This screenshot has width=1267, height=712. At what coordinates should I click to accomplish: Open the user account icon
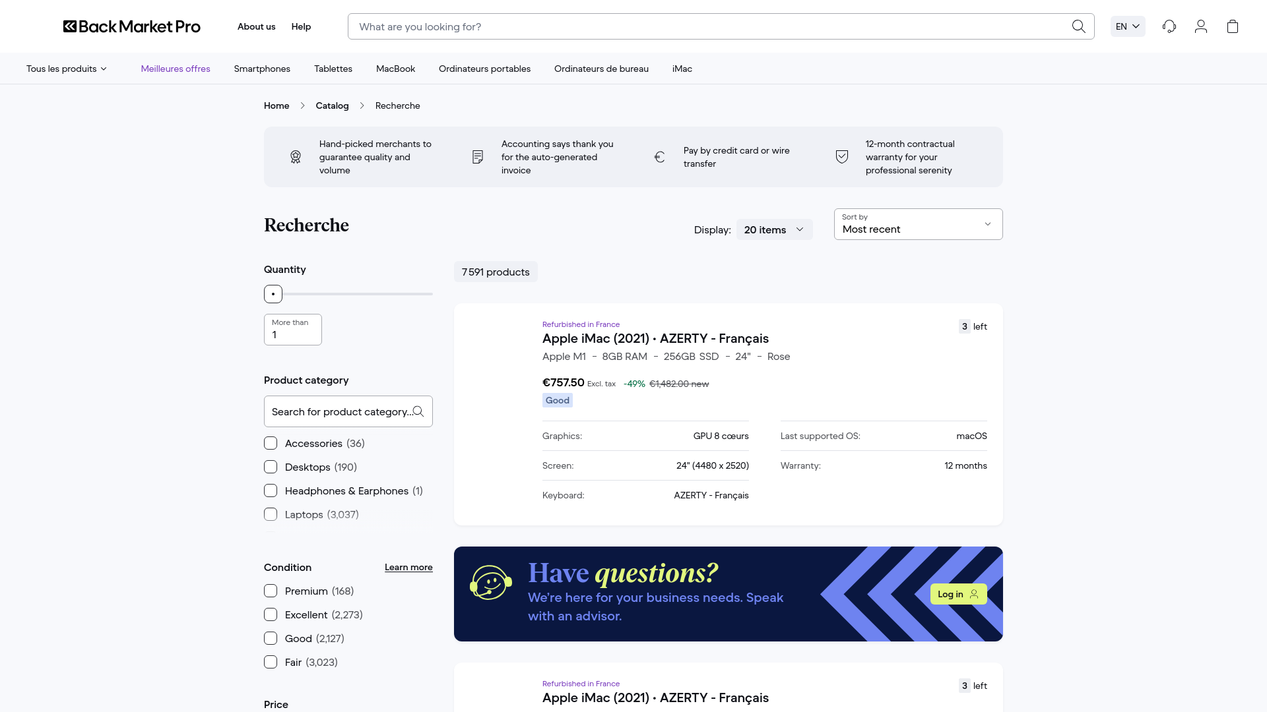1201,26
